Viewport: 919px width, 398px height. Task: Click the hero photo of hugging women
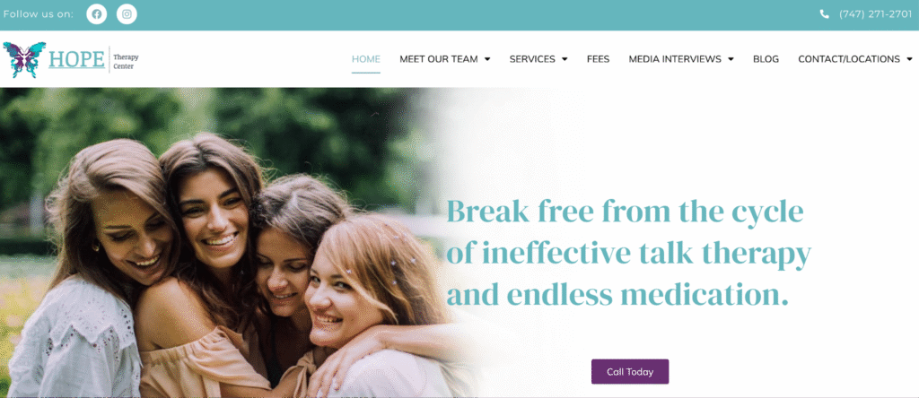coord(234,243)
